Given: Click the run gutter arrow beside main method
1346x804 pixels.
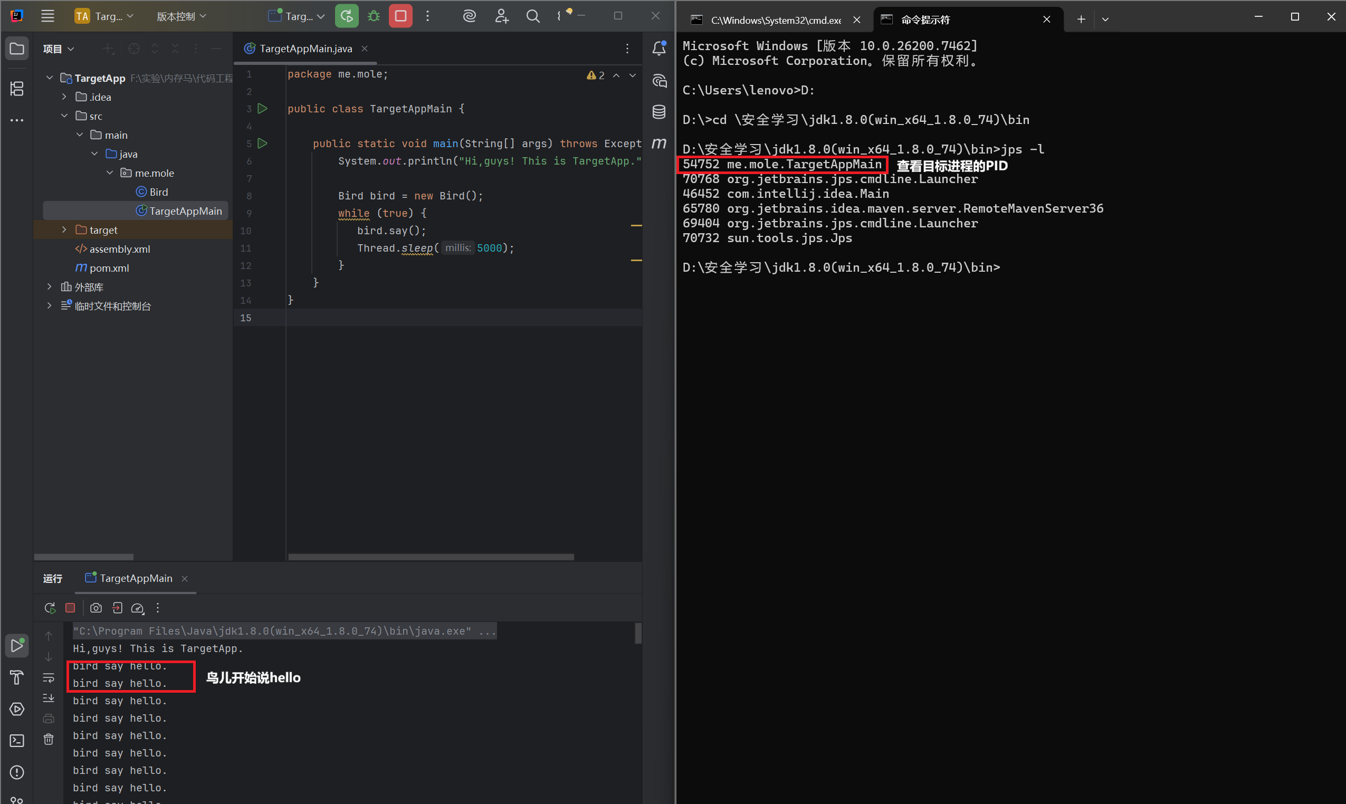Looking at the screenshot, I should 262,143.
